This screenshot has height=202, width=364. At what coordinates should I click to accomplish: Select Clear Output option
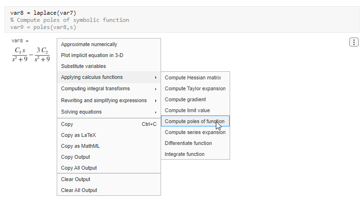75,179
